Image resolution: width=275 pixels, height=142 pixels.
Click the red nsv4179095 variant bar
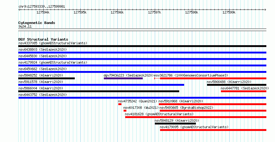pyautogui.click(x=213, y=130)
